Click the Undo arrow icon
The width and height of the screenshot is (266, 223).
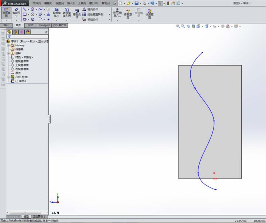point(152,3)
